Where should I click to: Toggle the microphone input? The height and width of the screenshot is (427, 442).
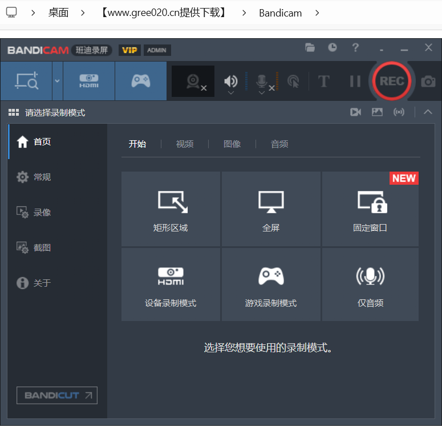(x=262, y=80)
